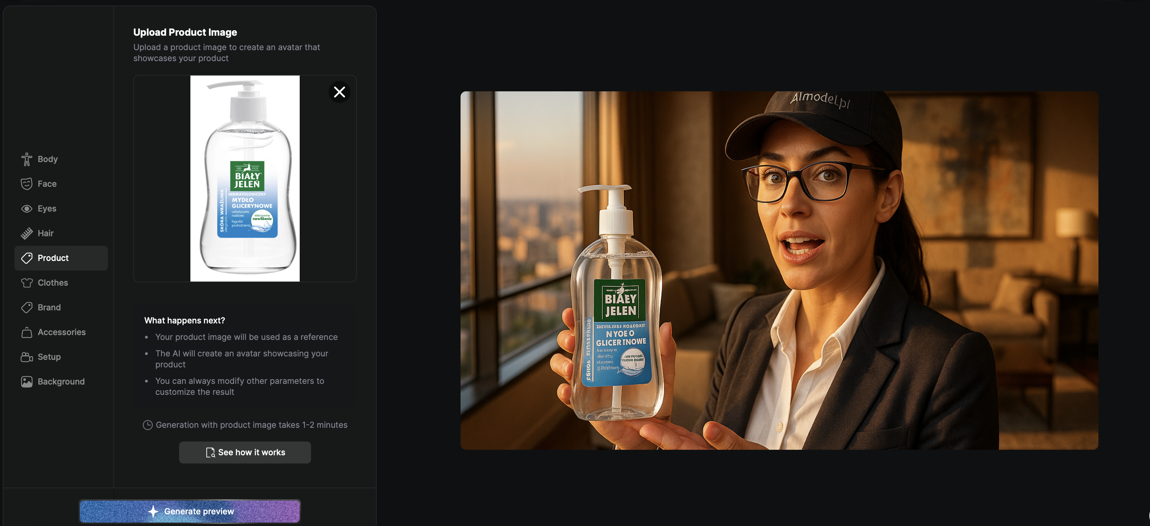Click the Background picture icon
Image resolution: width=1150 pixels, height=526 pixels.
tap(27, 382)
